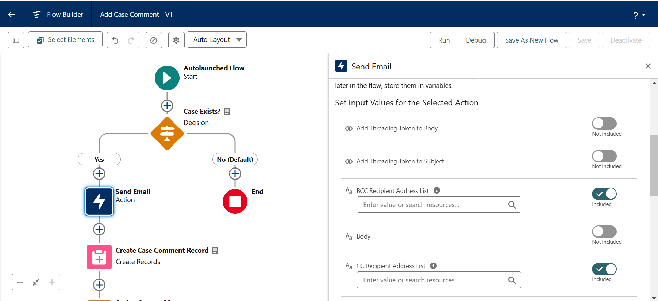Viewport: 658px width, 301px height.
Task: Click the disabled Save button
Action: [584, 40]
